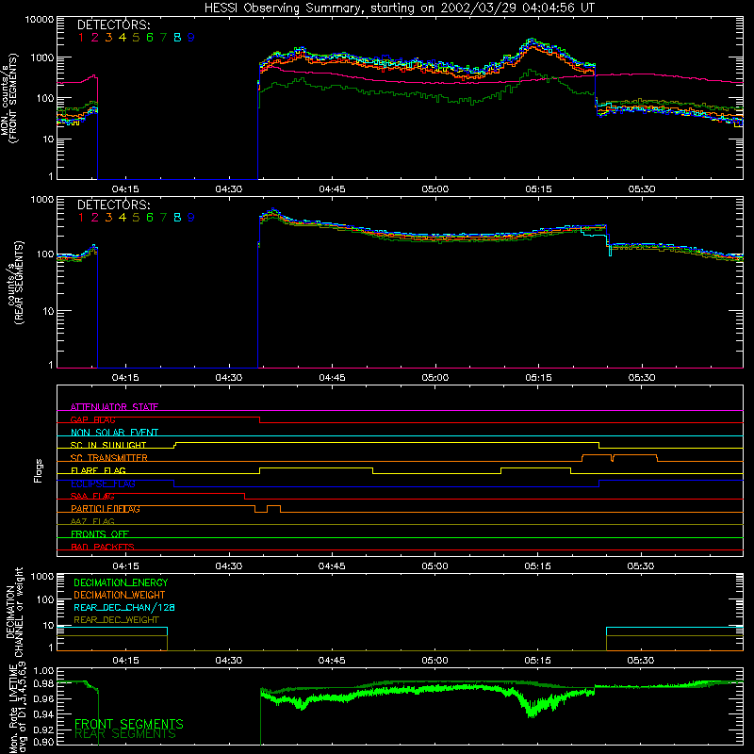The width and height of the screenshot is (754, 754).
Task: Select blue detector 9 in front segments legend
Action: tap(191, 37)
